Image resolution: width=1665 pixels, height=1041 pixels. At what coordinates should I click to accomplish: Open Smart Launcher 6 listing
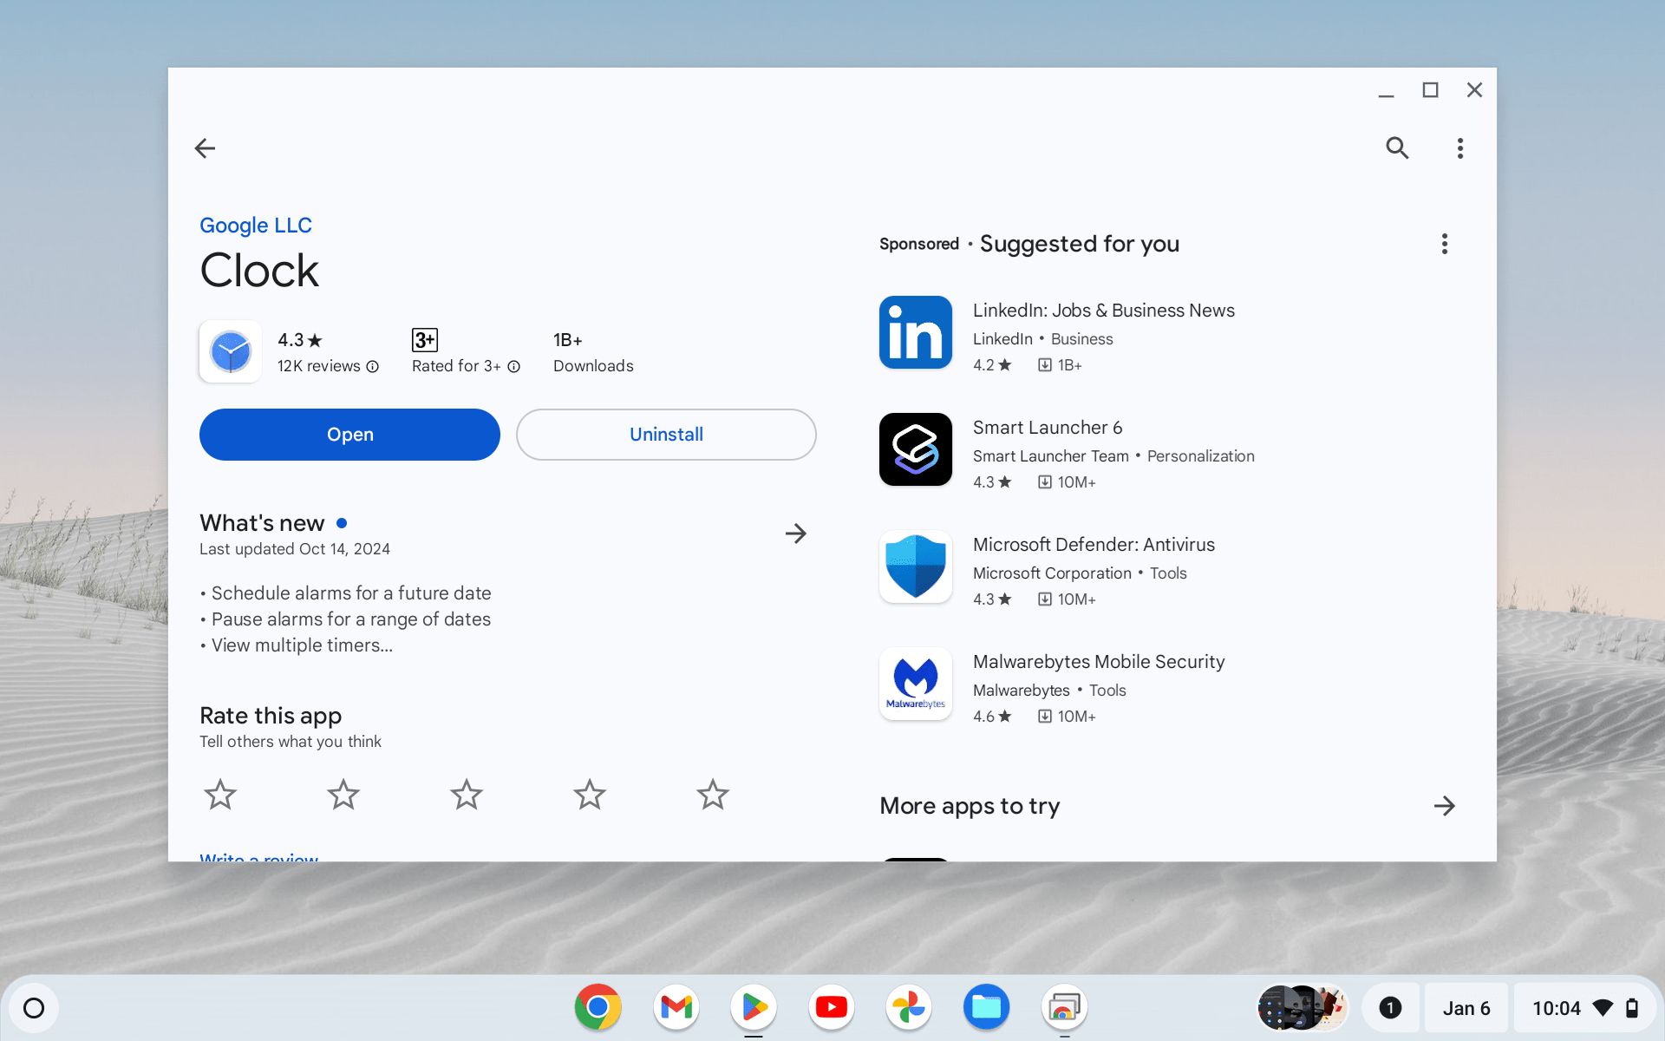[1048, 428]
